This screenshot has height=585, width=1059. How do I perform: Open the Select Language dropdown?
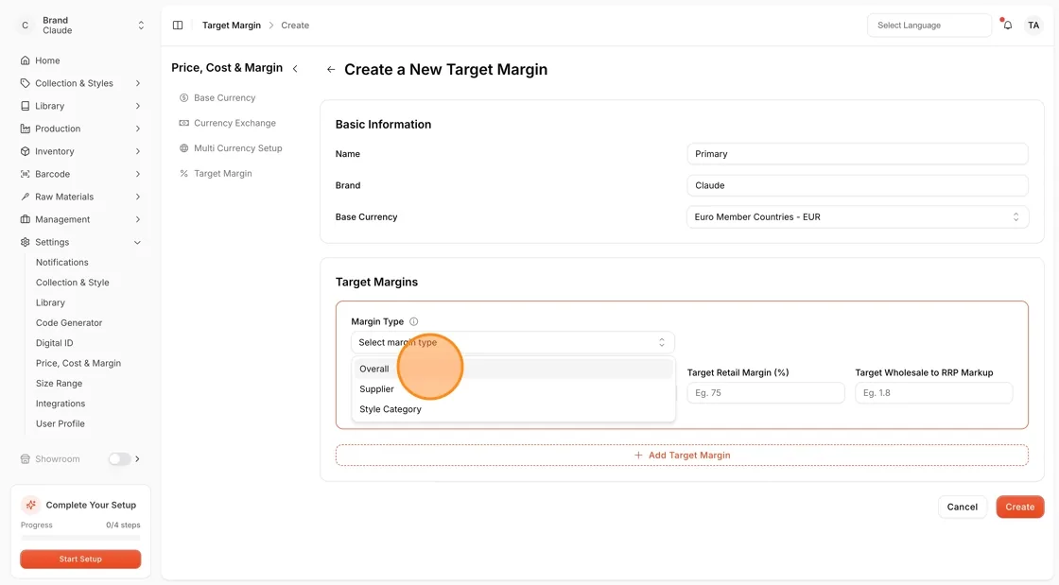929,25
